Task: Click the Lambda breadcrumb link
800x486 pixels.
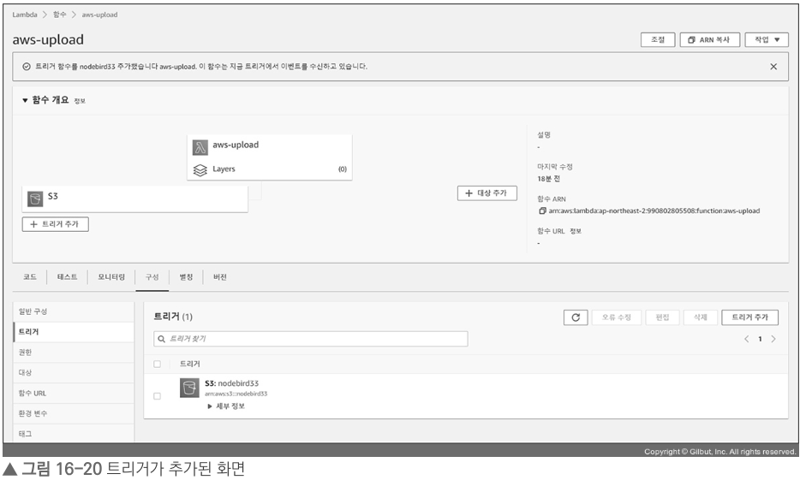Action: coord(25,15)
